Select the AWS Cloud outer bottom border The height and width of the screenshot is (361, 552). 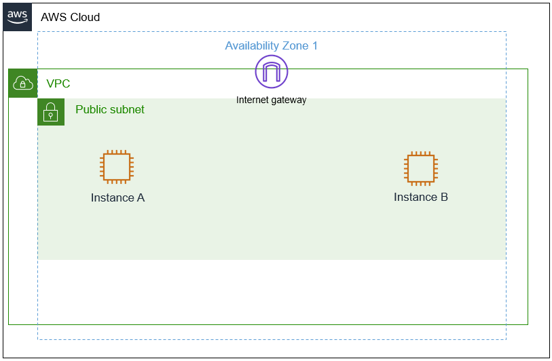(x=272, y=358)
